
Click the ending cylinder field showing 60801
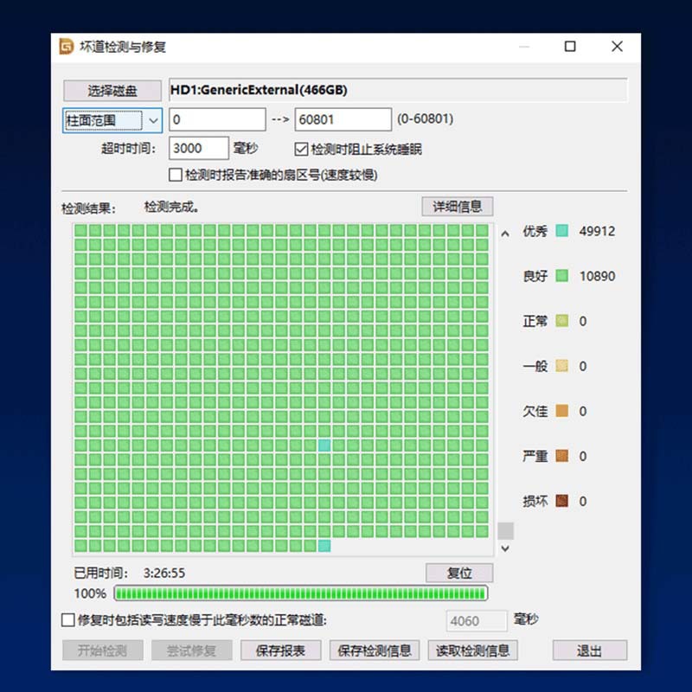pyautogui.click(x=342, y=119)
